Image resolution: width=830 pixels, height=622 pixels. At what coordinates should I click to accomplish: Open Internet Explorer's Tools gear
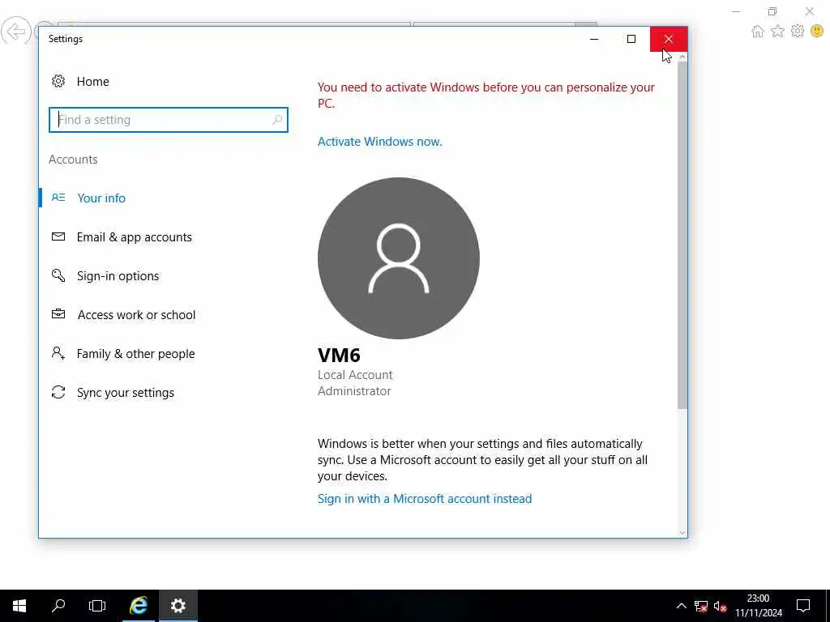(x=798, y=32)
